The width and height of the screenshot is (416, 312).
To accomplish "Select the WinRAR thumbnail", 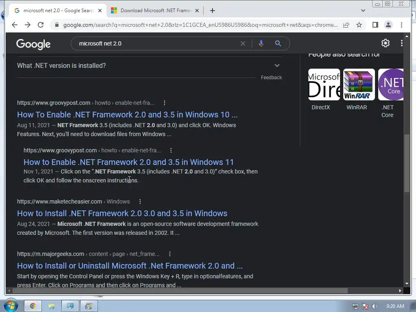I will (359, 84).
